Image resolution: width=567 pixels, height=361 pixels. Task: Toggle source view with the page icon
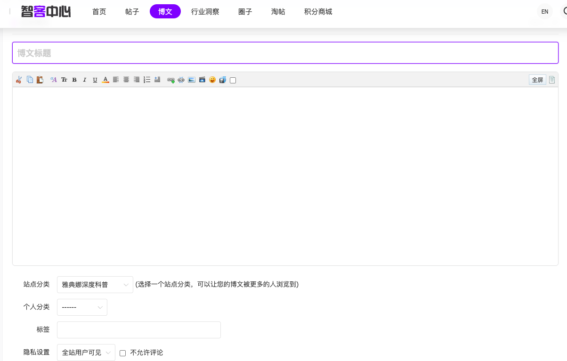click(x=552, y=80)
